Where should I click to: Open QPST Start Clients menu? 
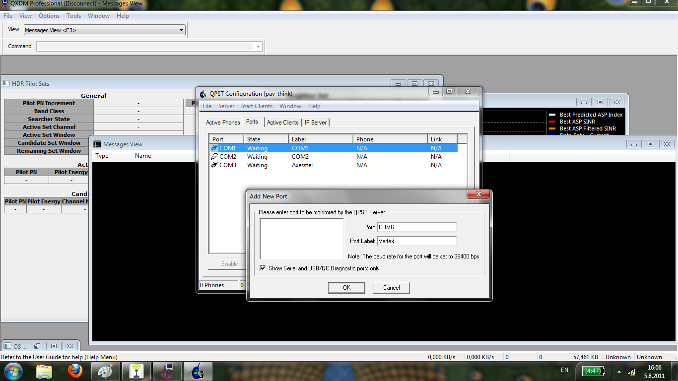click(x=257, y=106)
